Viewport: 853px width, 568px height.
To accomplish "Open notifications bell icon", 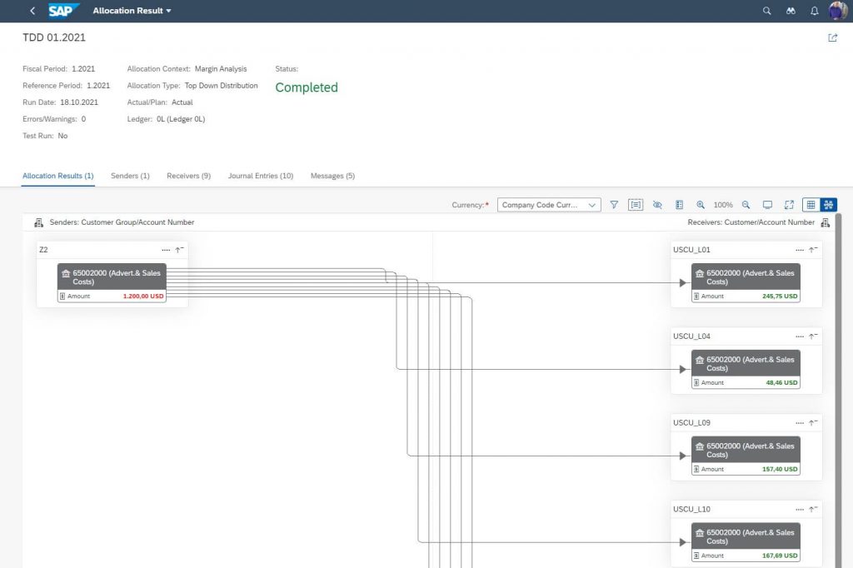I will click(x=815, y=10).
